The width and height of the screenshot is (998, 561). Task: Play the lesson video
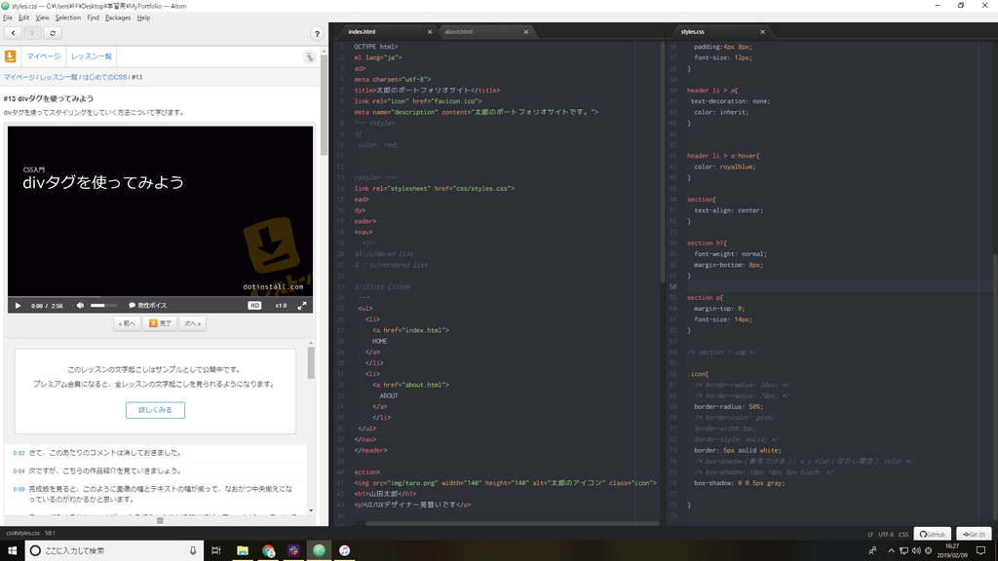[18, 306]
